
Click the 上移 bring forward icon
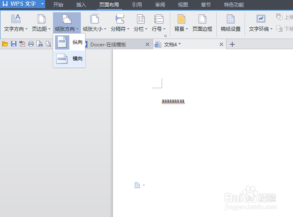(x=279, y=17)
